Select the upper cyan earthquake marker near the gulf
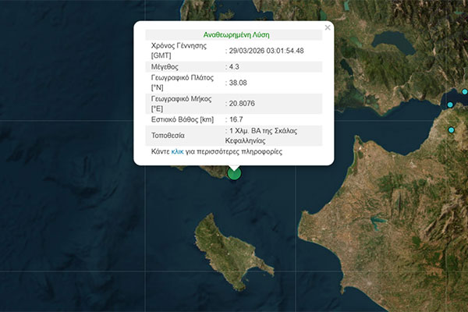The width and height of the screenshot is (468, 312). click(x=450, y=105)
